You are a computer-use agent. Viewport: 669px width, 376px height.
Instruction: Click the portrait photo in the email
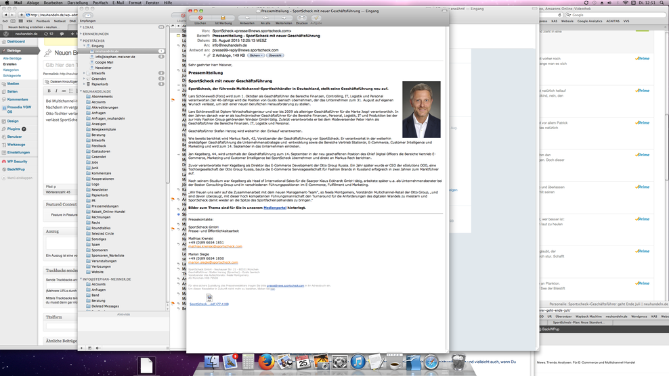[421, 110]
